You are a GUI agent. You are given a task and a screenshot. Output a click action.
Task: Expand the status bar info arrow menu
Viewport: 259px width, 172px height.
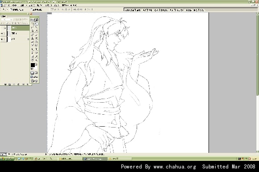46,154
